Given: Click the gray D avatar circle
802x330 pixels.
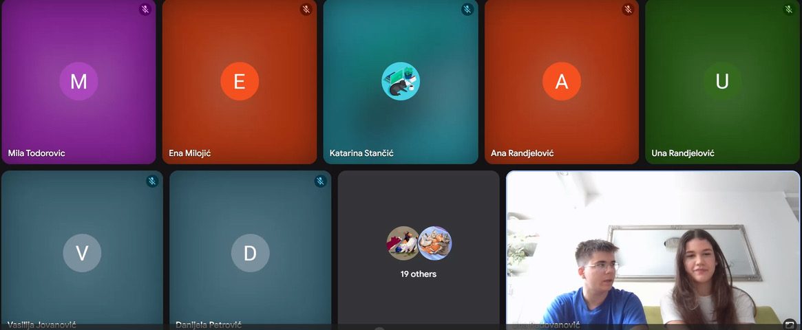Looking at the screenshot, I should point(250,253).
